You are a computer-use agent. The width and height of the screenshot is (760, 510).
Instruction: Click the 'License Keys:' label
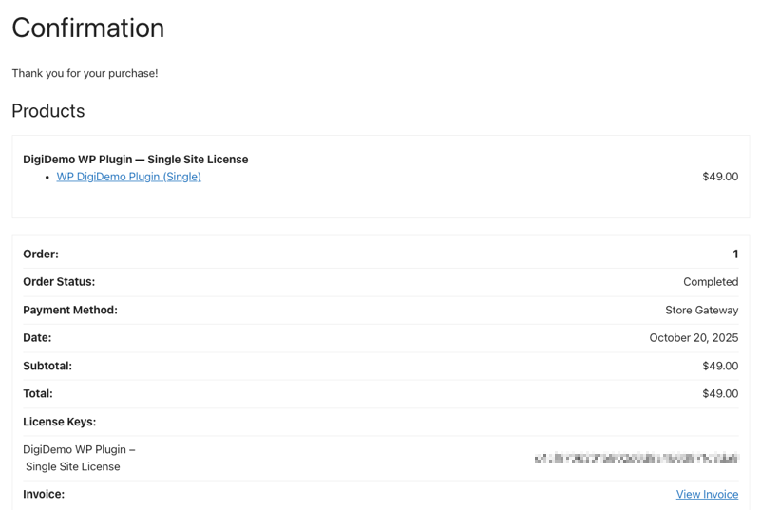coord(59,422)
